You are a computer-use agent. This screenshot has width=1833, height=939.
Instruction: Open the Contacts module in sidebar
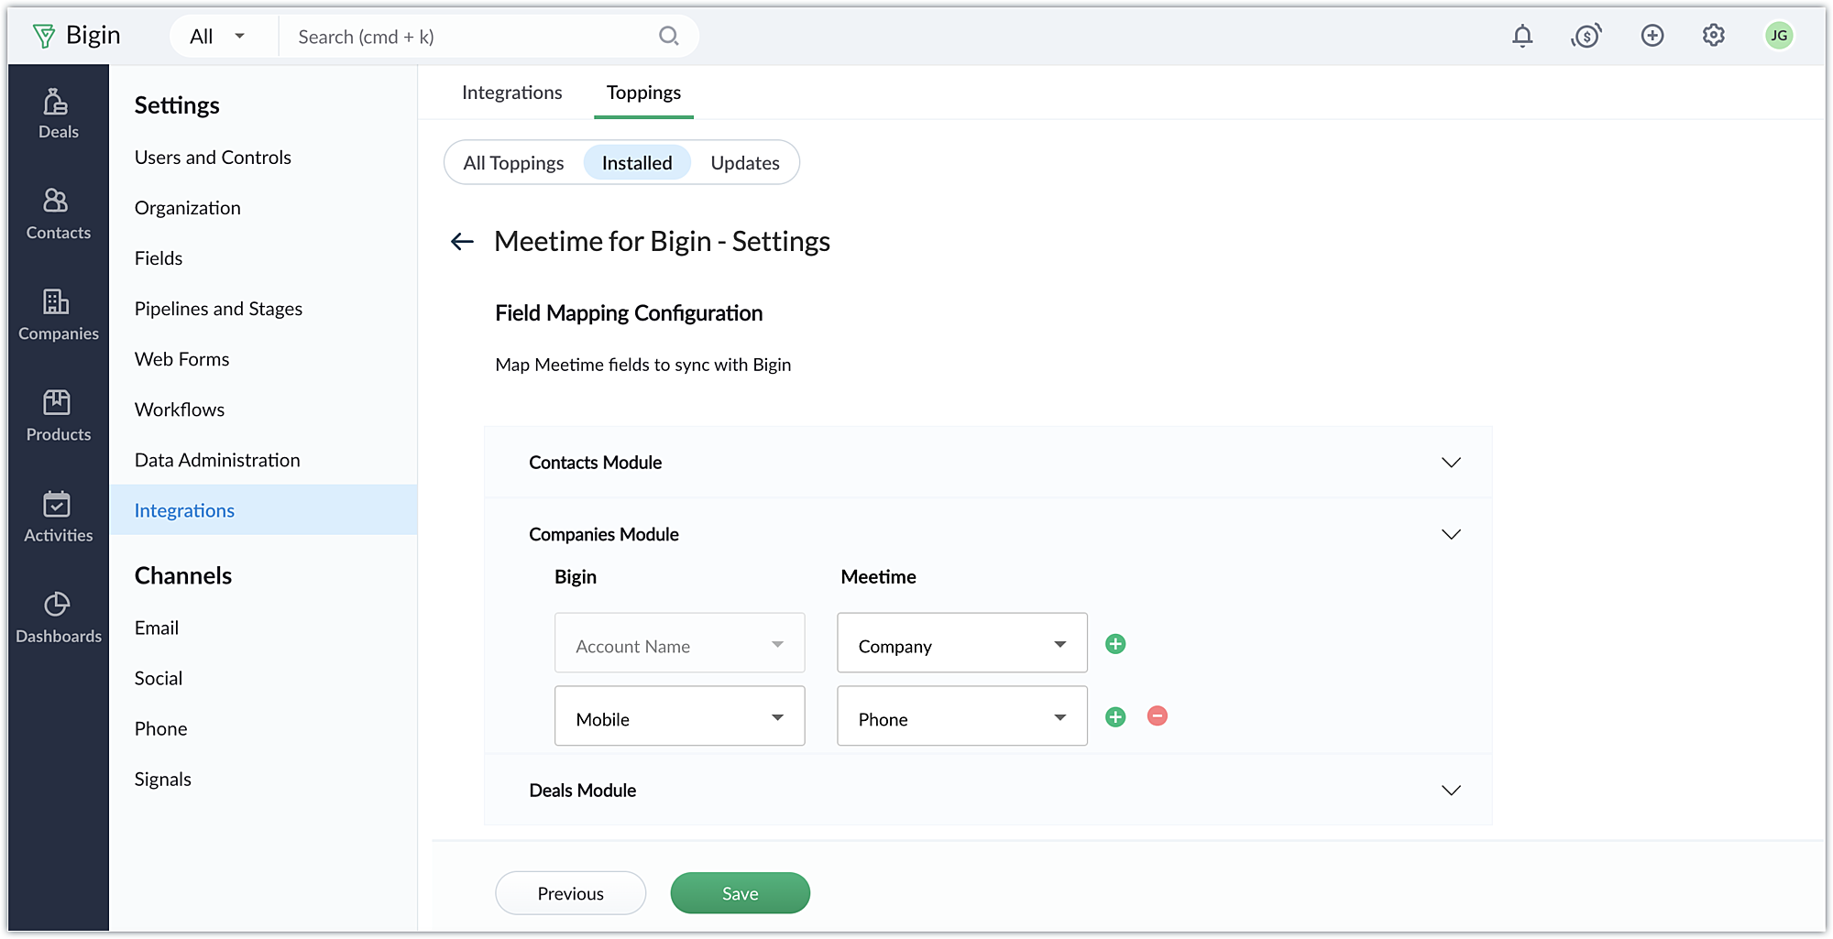click(58, 214)
